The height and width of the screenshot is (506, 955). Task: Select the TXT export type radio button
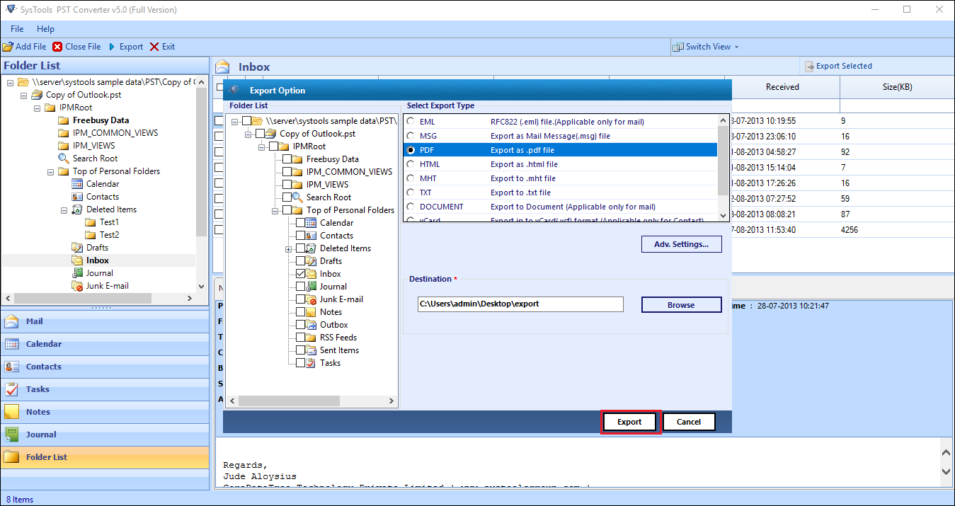coord(411,192)
